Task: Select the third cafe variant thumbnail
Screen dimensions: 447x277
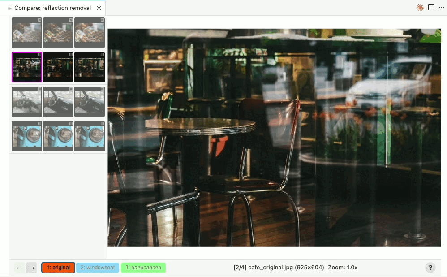Action: [89, 67]
